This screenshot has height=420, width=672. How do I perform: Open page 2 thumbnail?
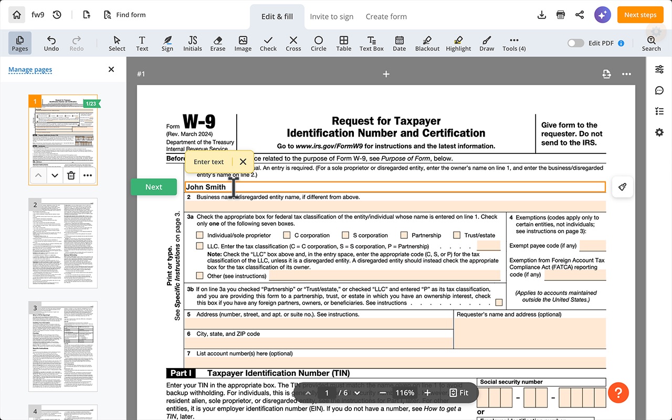tap(62, 243)
